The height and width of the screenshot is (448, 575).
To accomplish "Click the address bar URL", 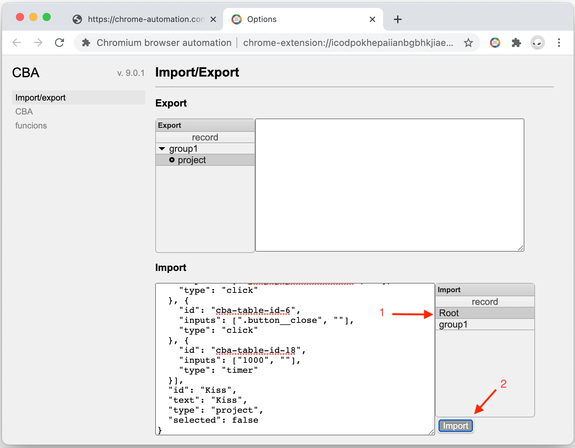I will coord(348,43).
